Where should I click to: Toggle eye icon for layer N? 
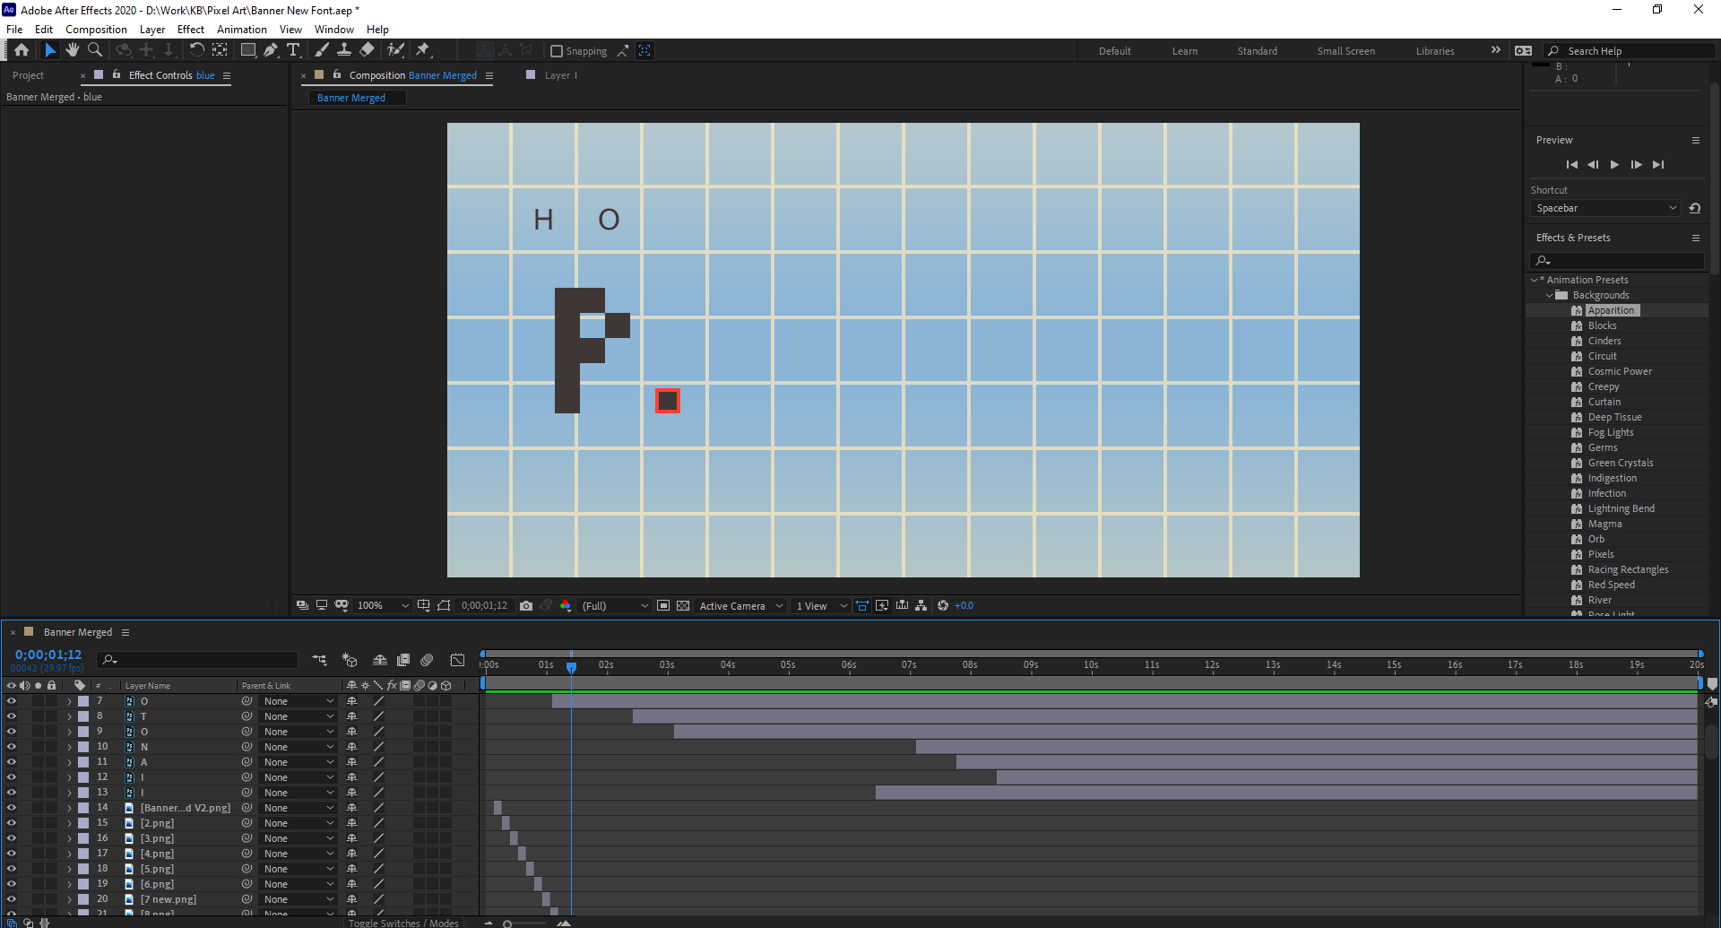(11, 747)
